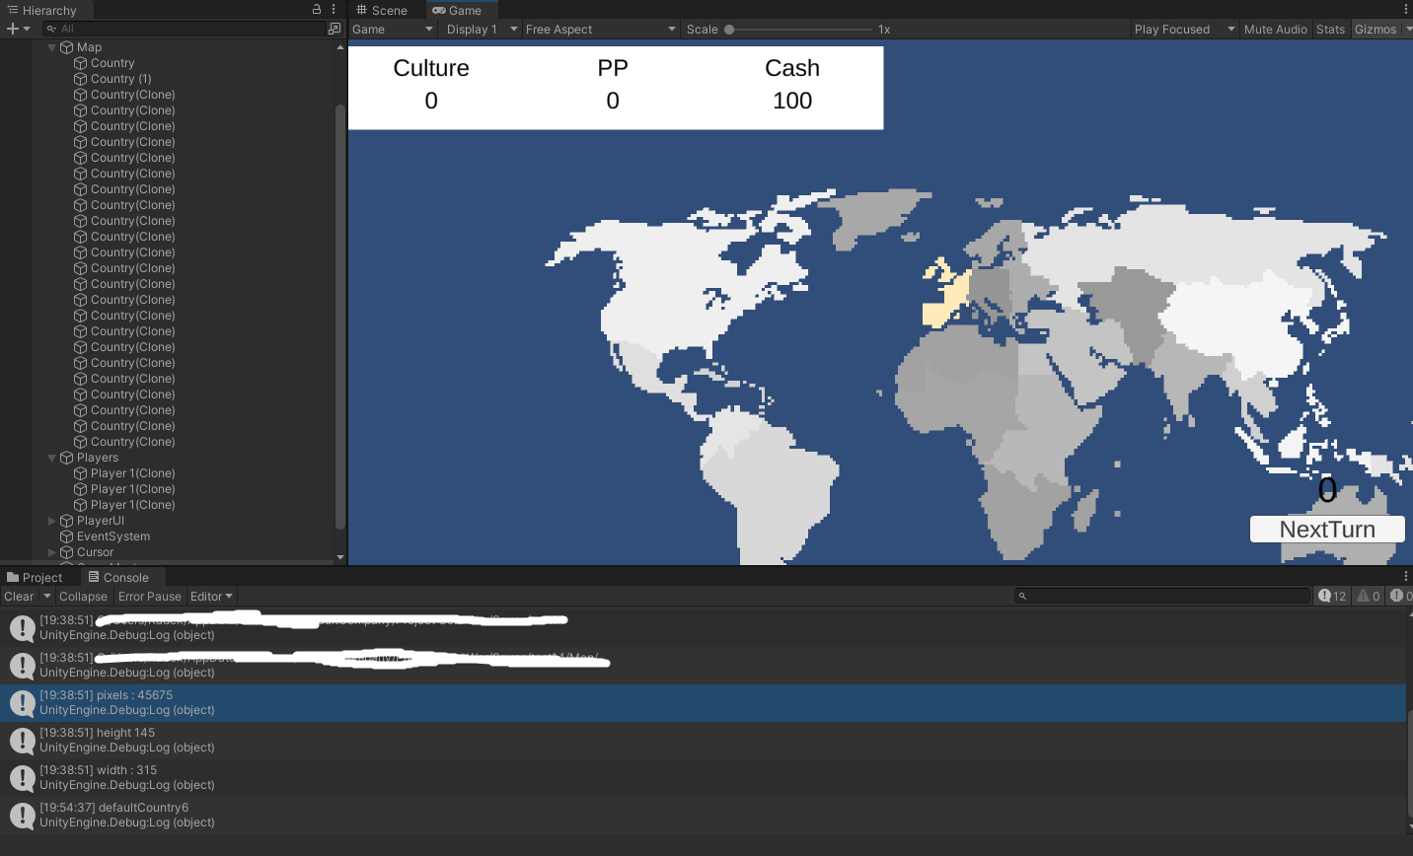Image resolution: width=1413 pixels, height=856 pixels.
Task: Click the search-by-type icon in Hierarchy
Action: click(x=335, y=29)
